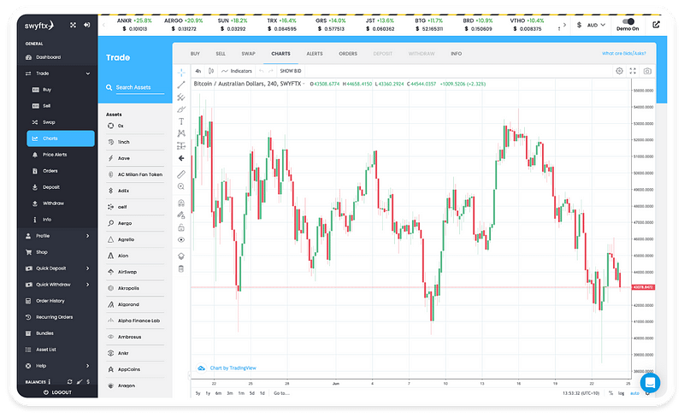The width and height of the screenshot is (684, 418).
Task: Switch to the BUY tab
Action: pyautogui.click(x=195, y=54)
